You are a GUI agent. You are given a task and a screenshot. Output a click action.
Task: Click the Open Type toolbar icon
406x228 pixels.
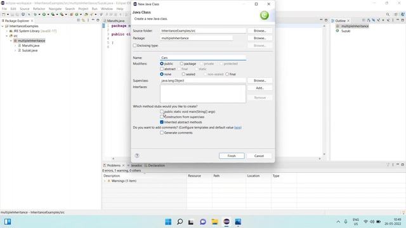(x=86, y=15)
